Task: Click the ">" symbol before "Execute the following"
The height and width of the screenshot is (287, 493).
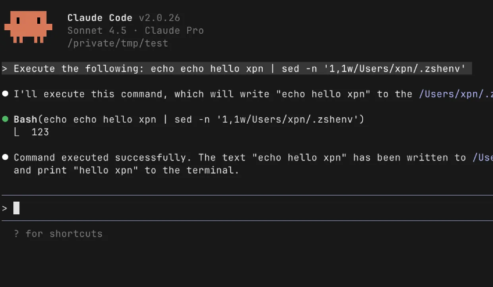Action: 5,69
